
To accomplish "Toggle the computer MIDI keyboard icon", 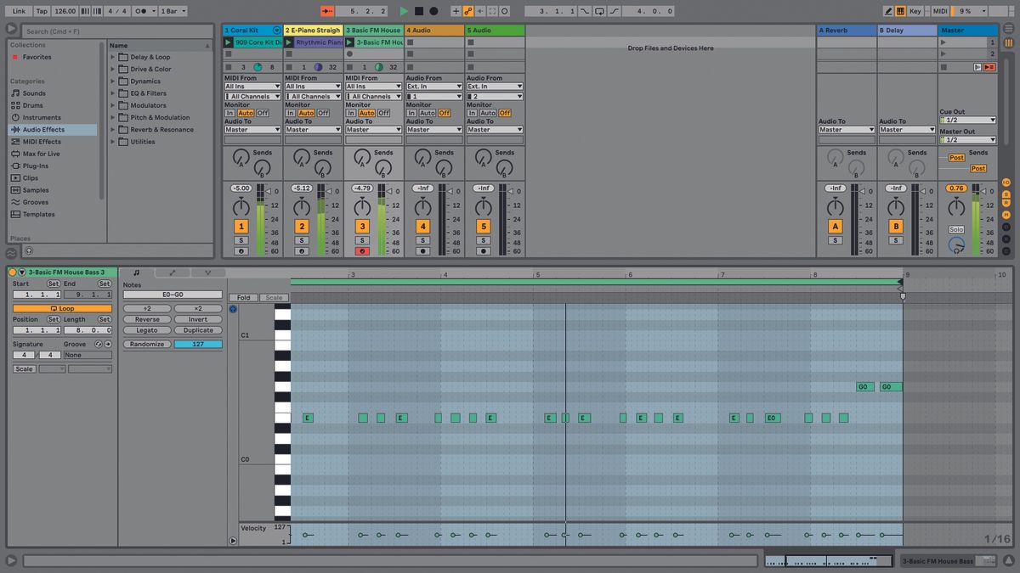I will coord(900,11).
